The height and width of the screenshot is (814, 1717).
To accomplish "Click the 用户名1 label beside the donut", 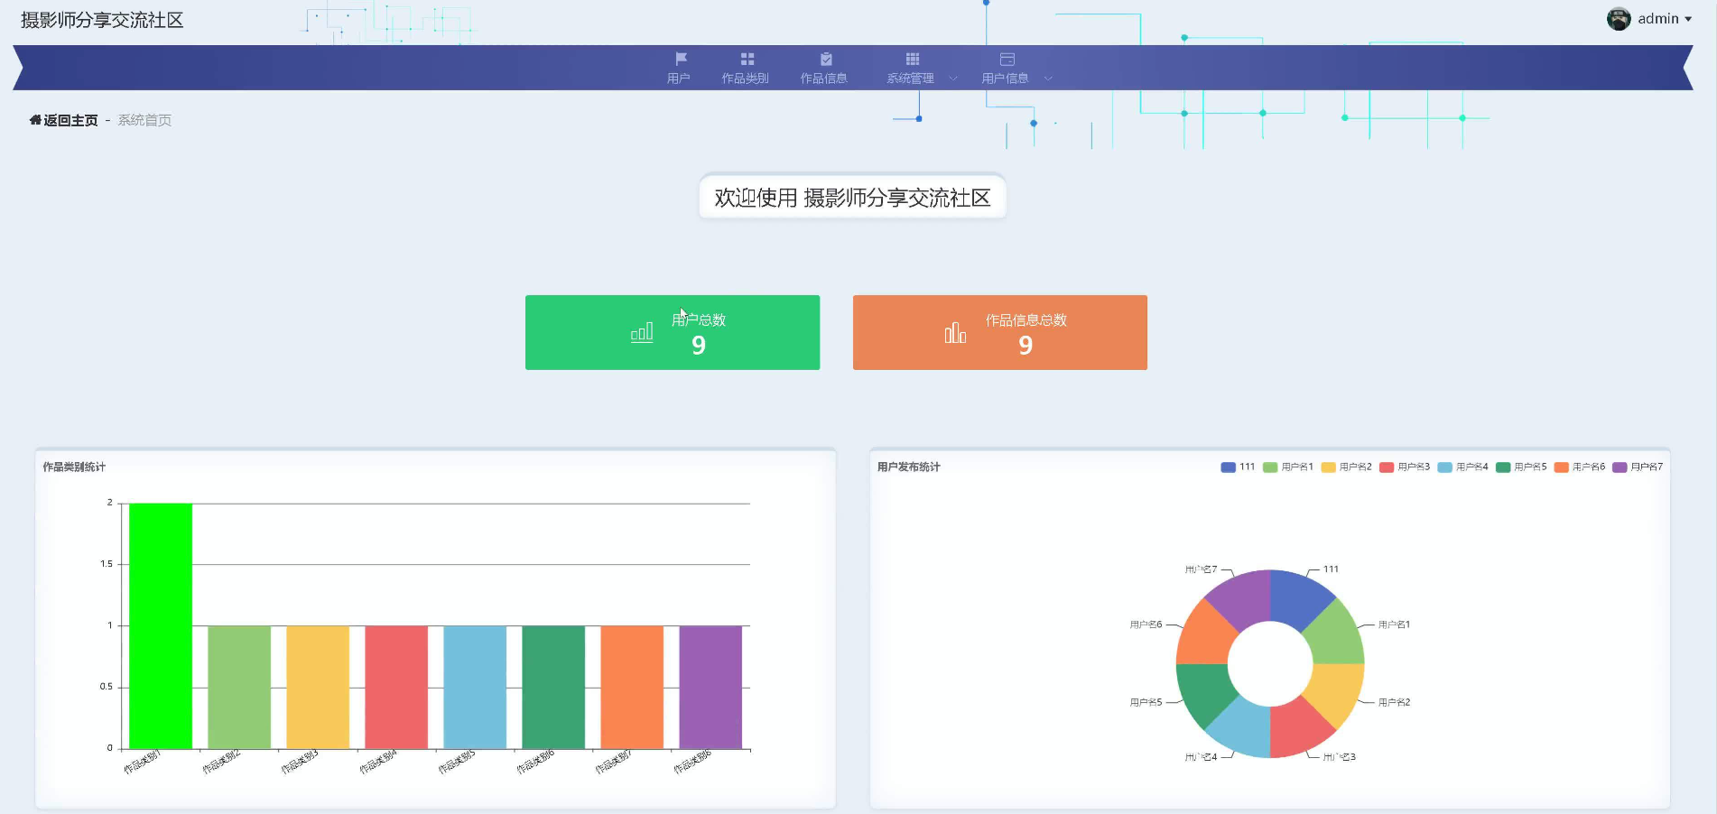I will coord(1394,624).
